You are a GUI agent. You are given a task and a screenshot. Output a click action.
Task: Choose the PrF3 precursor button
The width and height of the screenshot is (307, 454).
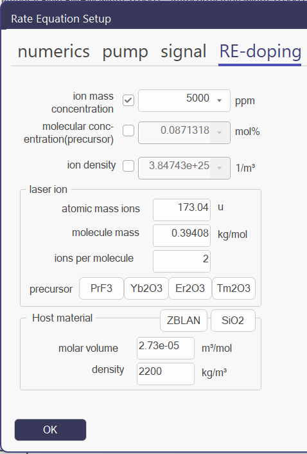point(101,288)
